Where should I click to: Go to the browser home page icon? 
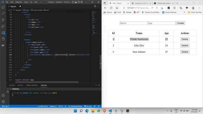tap(117, 8)
